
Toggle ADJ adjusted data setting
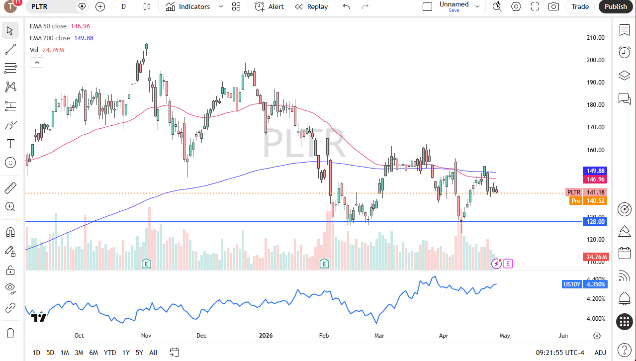600,353
